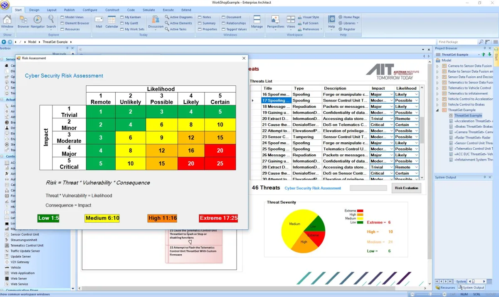Click the red Extreme 17:25 swatch
Viewport: 499px width, 297px height.
click(x=218, y=218)
